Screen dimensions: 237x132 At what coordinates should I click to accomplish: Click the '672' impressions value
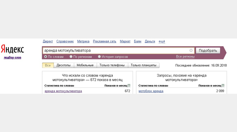(x=127, y=91)
